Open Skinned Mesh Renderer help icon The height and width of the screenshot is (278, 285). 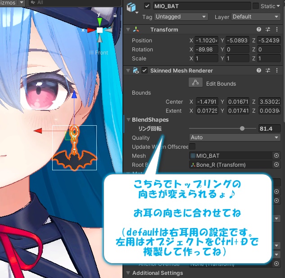(x=259, y=70)
